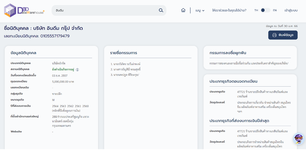Click business size value M
The height and width of the screenshot is (150, 306).
pos(53,100)
